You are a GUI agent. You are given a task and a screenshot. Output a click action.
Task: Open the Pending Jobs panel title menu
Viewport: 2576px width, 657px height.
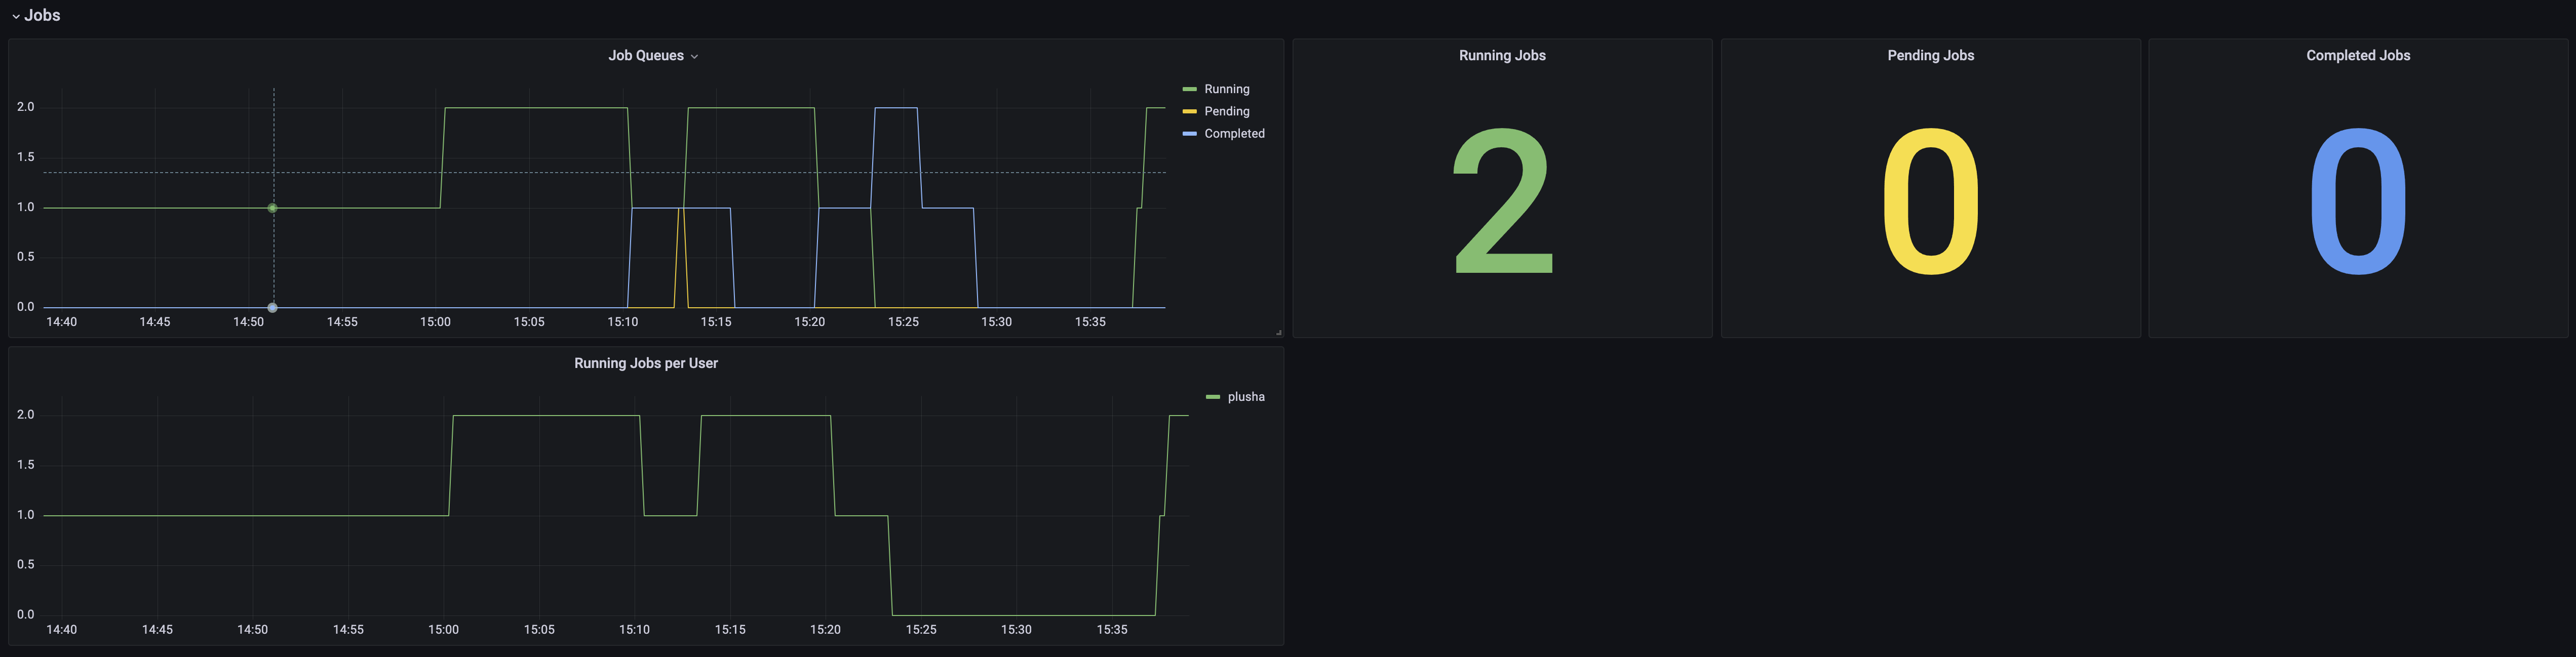[x=1930, y=56]
